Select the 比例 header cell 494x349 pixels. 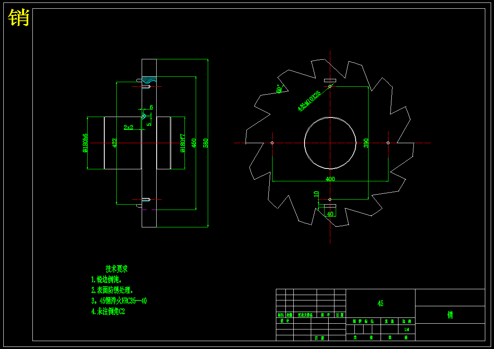point(406,321)
